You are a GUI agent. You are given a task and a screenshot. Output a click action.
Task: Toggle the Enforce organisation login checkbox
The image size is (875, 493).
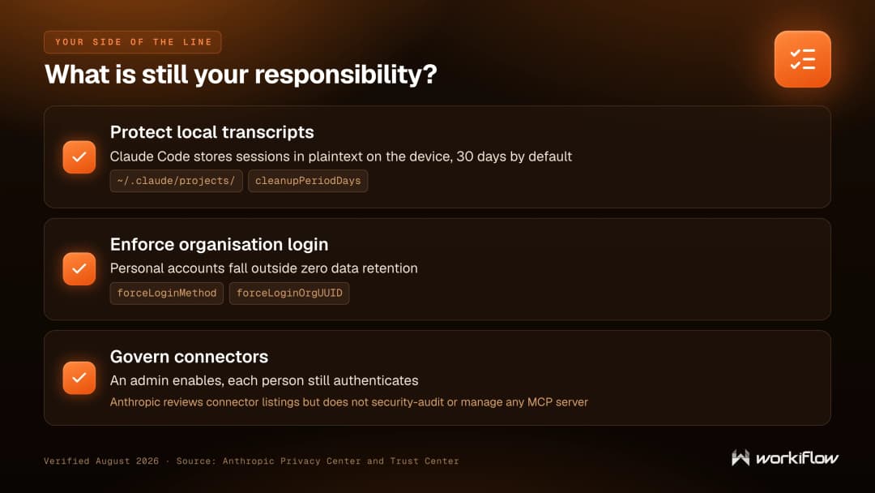click(x=79, y=268)
